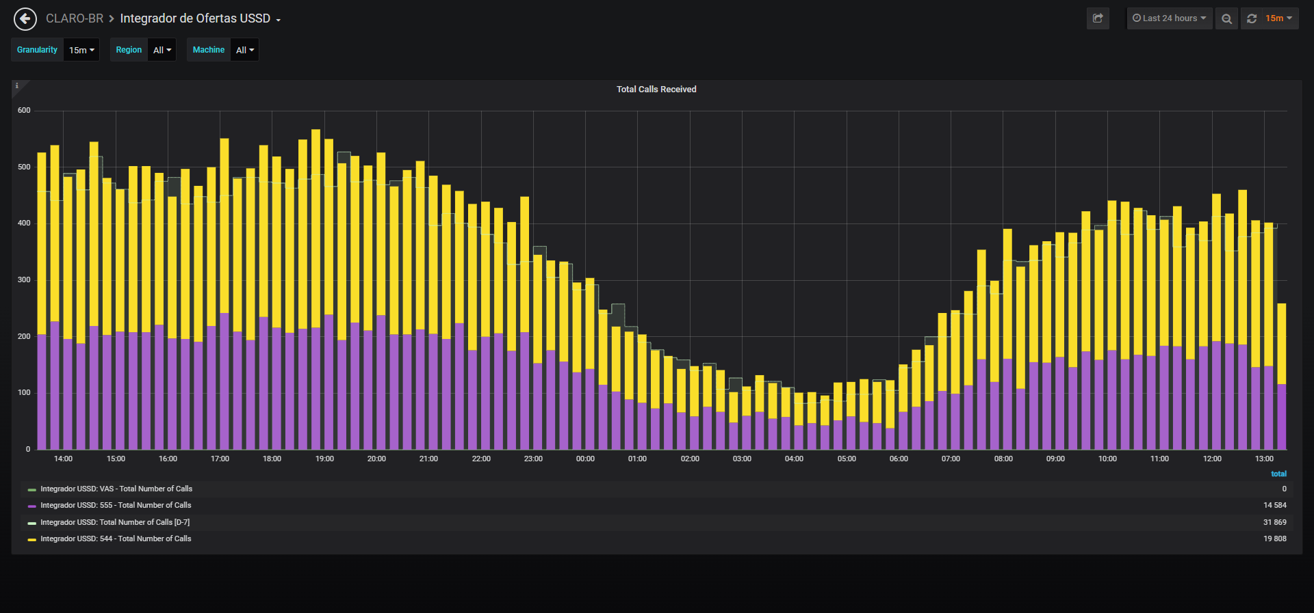This screenshot has width=1314, height=613.
Task: Share the dashboard via share icon
Action: tap(1098, 18)
